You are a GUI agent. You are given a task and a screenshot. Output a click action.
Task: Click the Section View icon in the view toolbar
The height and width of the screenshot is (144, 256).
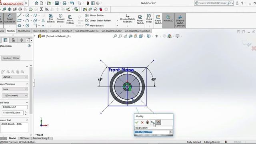pyautogui.click(x=130, y=36)
